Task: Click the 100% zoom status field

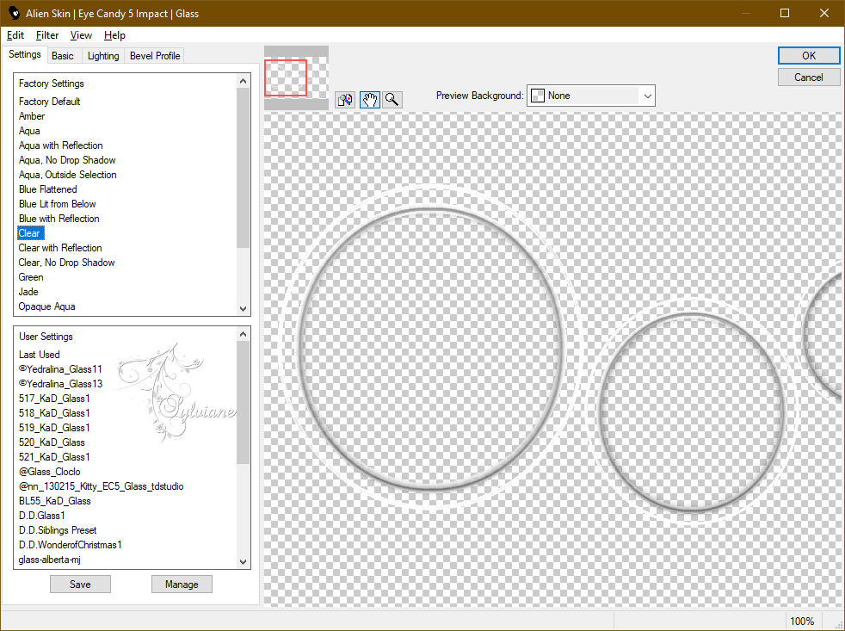Action: click(x=802, y=622)
